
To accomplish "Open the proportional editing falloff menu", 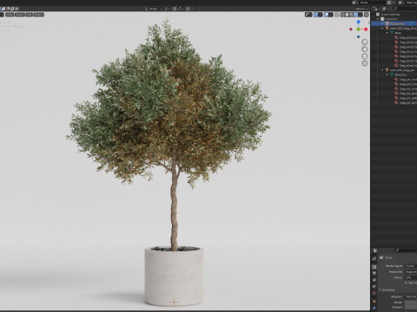I will [193, 9].
